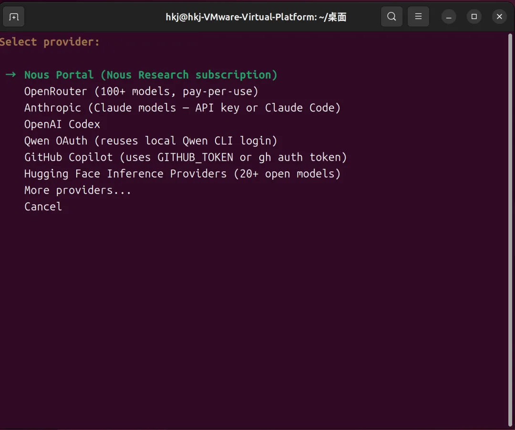Open the More providers... entry
515x430 pixels.
[x=78, y=190]
